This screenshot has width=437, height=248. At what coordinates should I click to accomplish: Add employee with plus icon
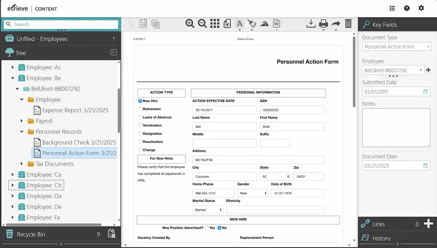[x=428, y=70]
